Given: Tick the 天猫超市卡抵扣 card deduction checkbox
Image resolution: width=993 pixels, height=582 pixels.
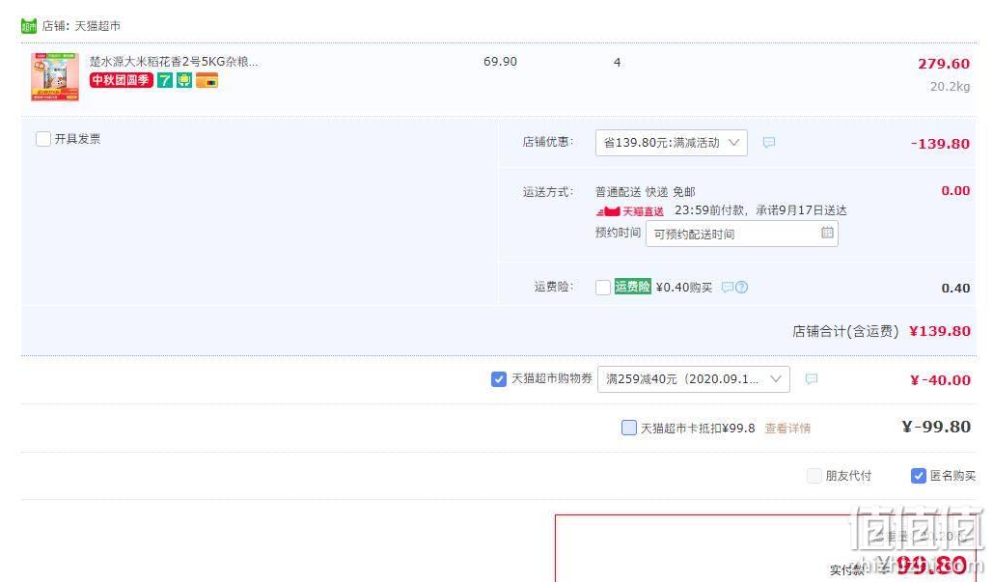Looking at the screenshot, I should (629, 428).
